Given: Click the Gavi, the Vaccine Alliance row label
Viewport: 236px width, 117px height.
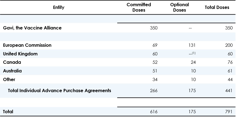Looking at the screenshot, I should pos(32,28).
